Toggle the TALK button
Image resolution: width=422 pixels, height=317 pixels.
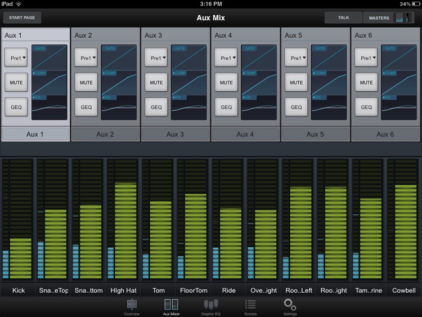[343, 18]
